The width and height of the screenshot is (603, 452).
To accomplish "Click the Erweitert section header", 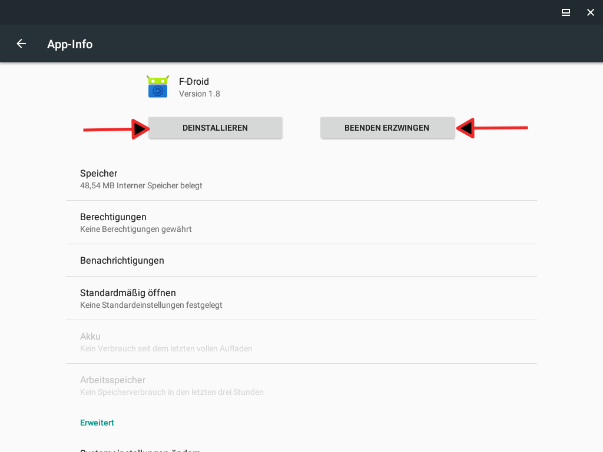I will [97, 423].
